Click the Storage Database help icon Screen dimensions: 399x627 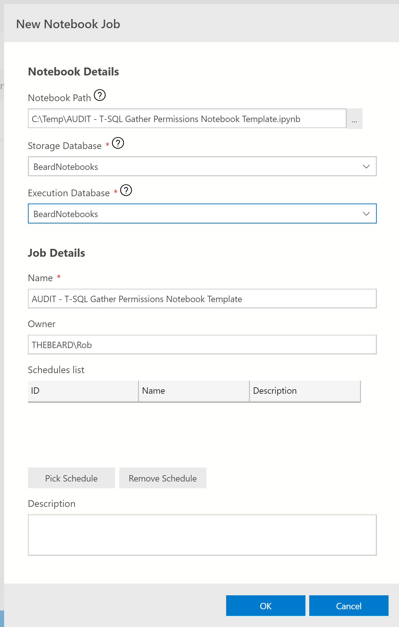click(118, 143)
